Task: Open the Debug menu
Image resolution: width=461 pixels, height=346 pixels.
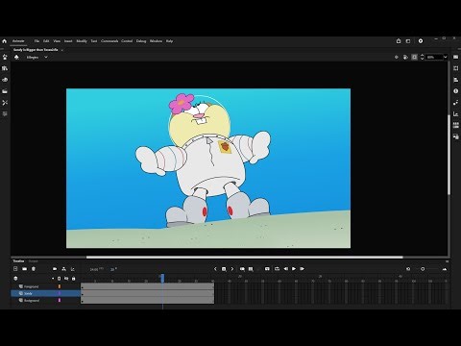Action: click(x=141, y=41)
